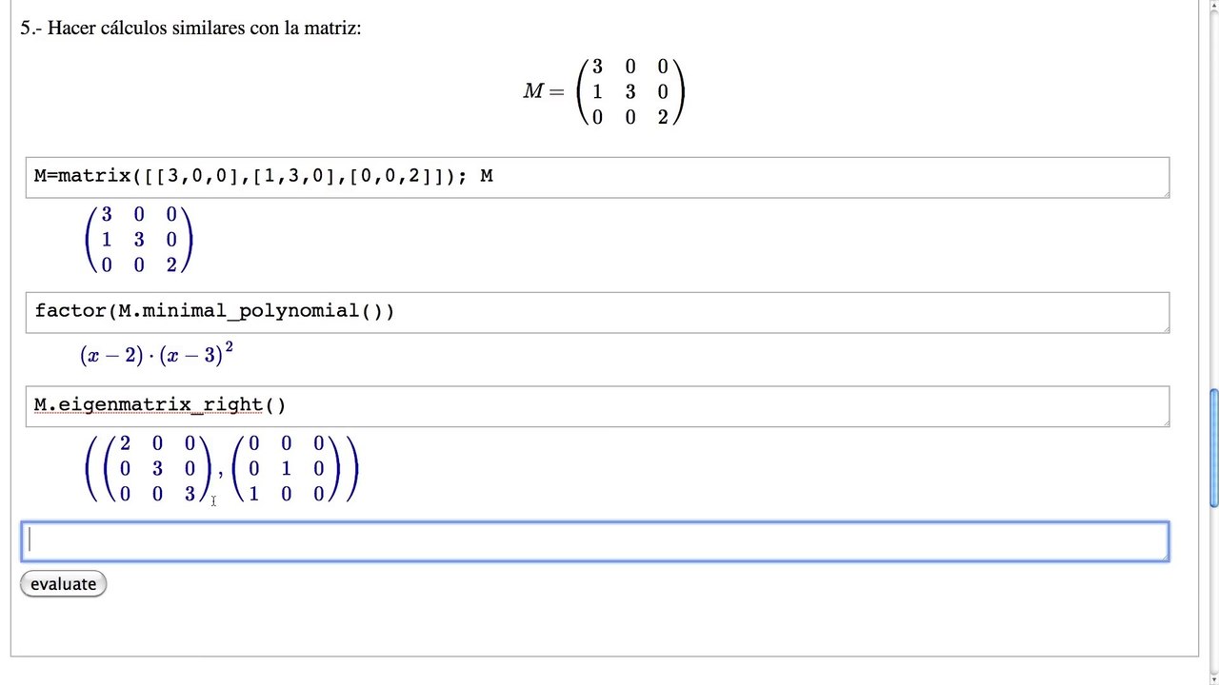Click the minimal polynomial output (x−2)·(x−3)²

click(157, 355)
